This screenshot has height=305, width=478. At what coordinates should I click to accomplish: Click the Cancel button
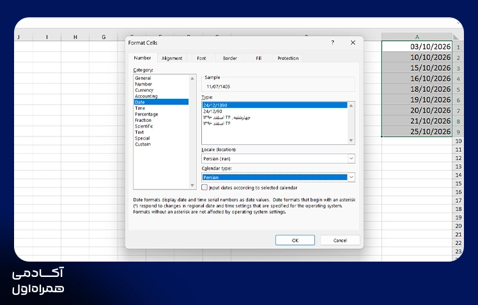pos(340,240)
